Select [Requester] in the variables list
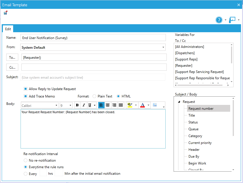 coord(184,66)
